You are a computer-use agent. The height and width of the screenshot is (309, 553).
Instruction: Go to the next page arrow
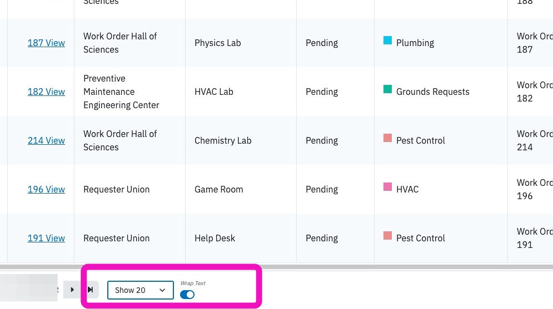tap(72, 290)
